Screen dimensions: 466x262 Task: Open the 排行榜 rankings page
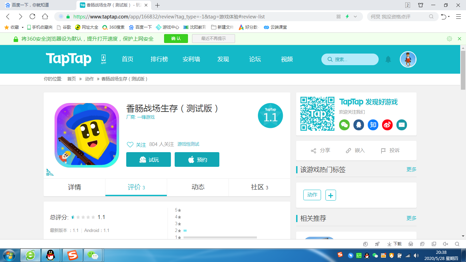(x=159, y=59)
